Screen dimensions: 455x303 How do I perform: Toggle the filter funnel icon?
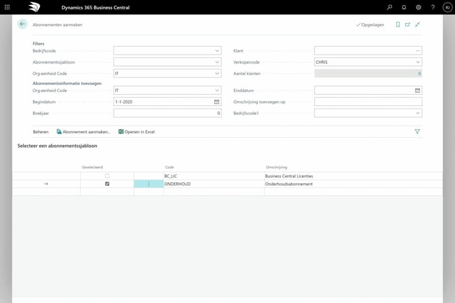pos(418,132)
